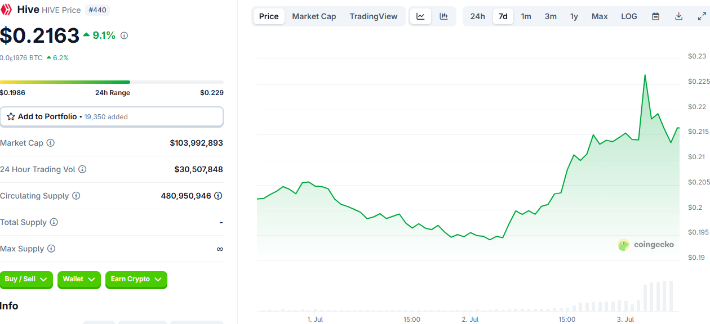Open info tooltip beside 9.1% price change
Viewport: 710px width, 324px height.
125,35
